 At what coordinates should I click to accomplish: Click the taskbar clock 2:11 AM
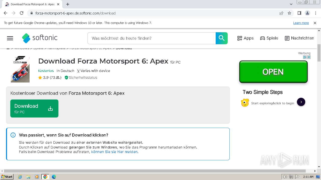[308, 177]
